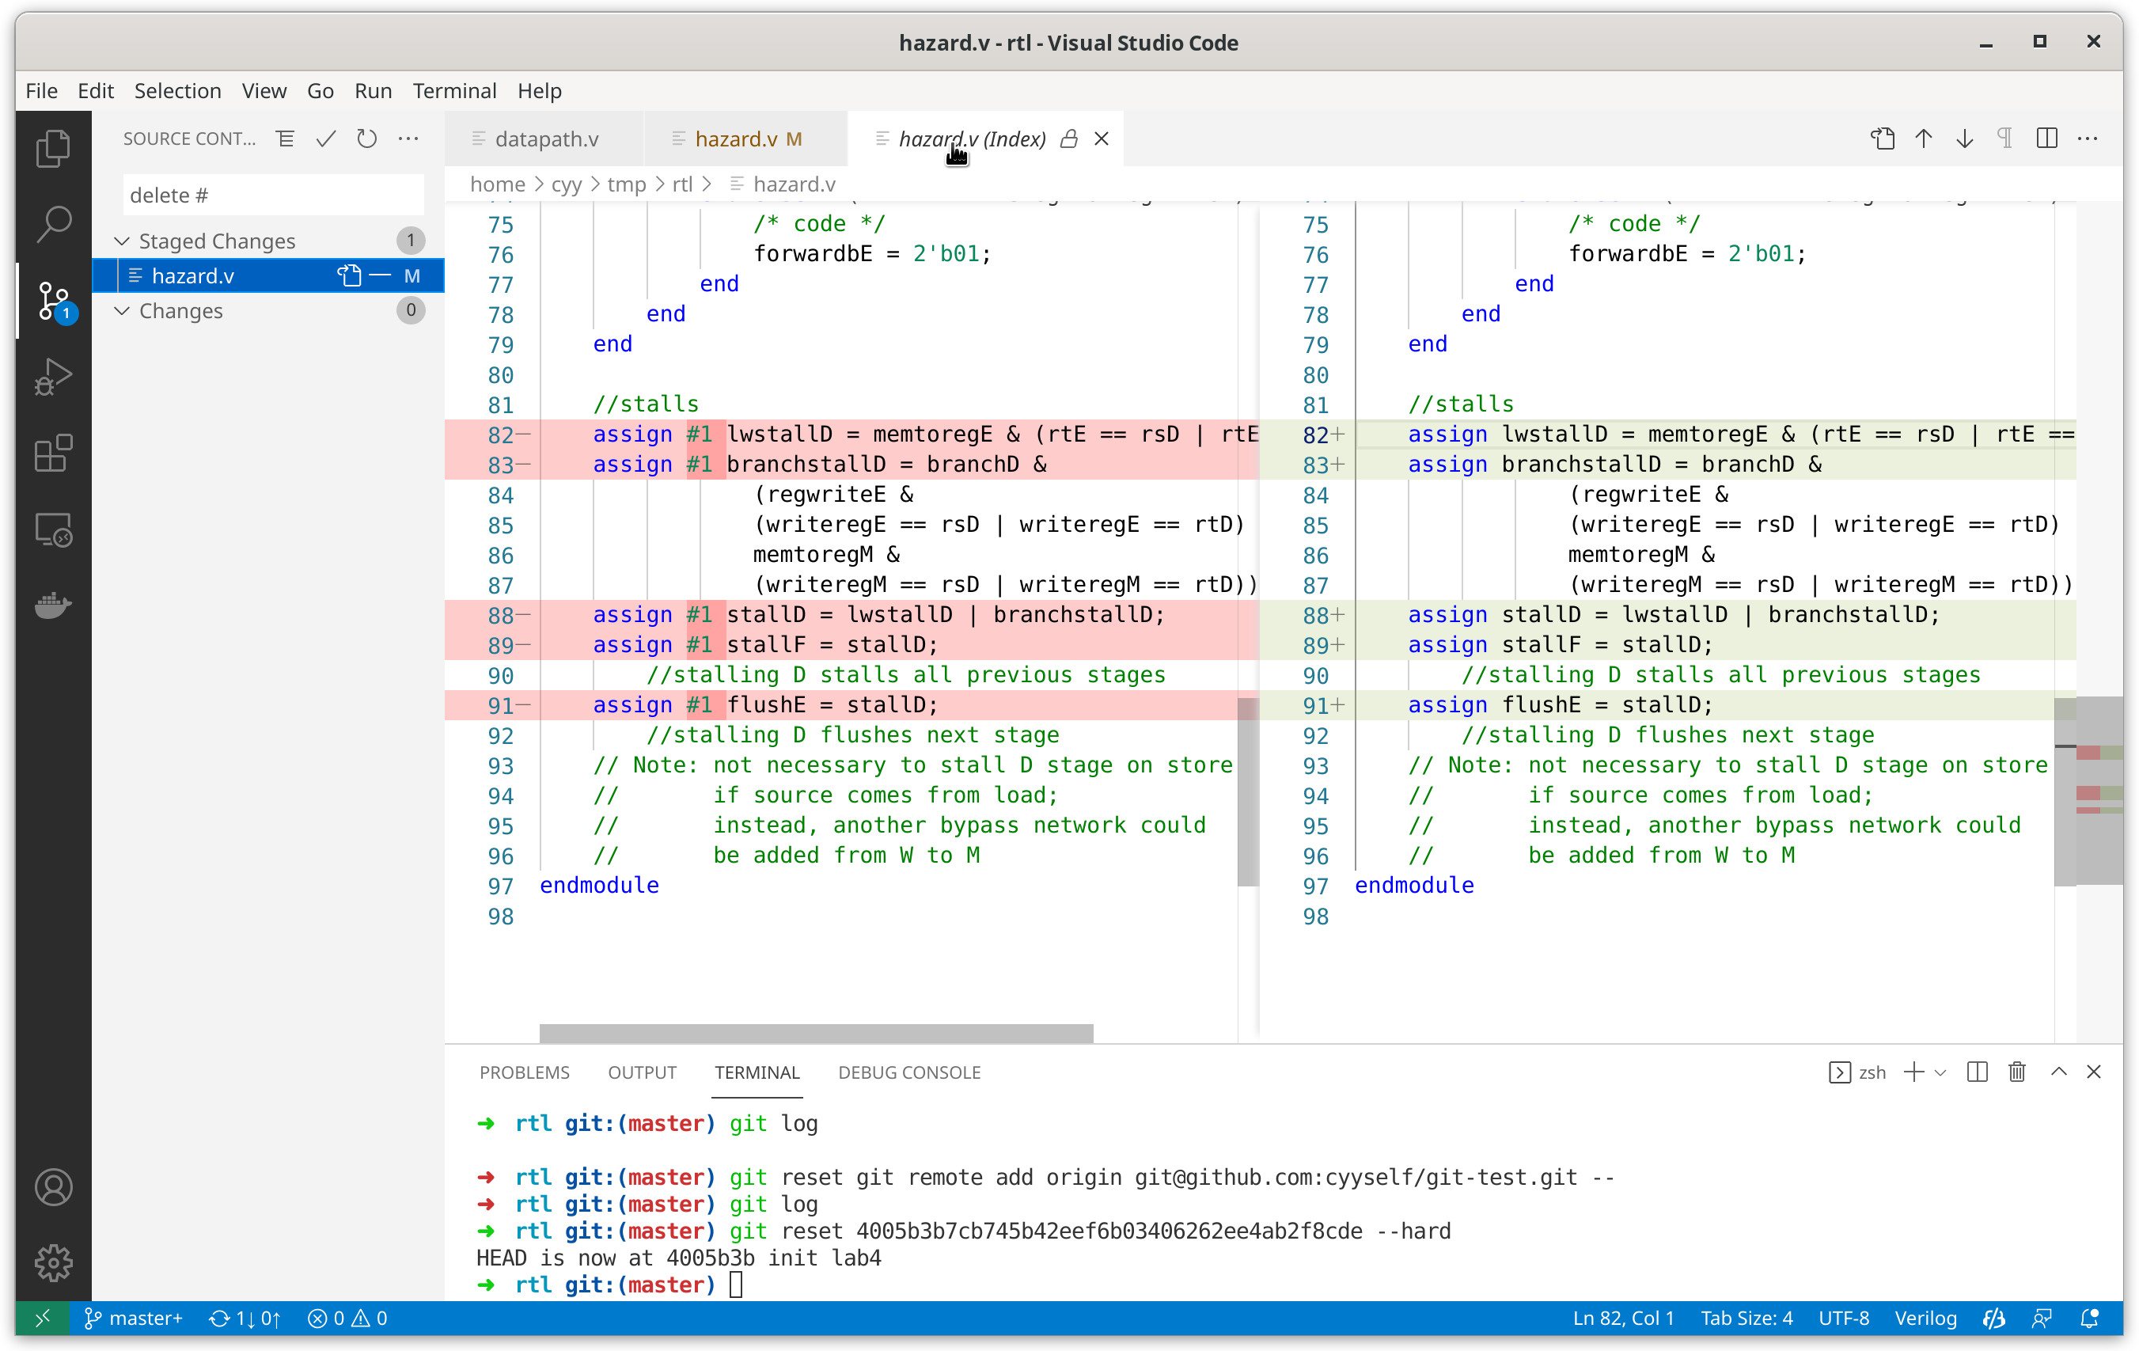Switch to the hazard.v M tab
Viewport: 2139px width, 1351px height.
tap(747, 139)
